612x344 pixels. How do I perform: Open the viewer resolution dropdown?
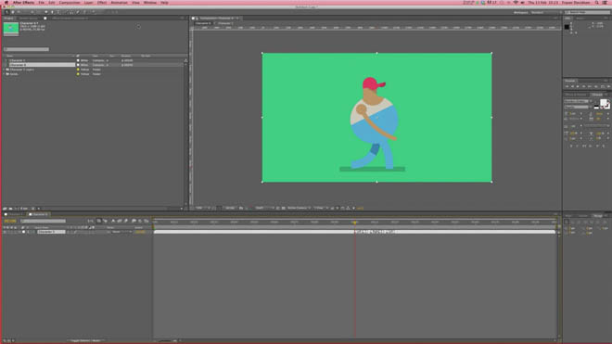[264, 208]
